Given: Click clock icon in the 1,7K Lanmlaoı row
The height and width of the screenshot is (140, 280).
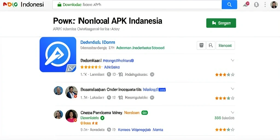Looking at the screenshot, I should [109, 74].
